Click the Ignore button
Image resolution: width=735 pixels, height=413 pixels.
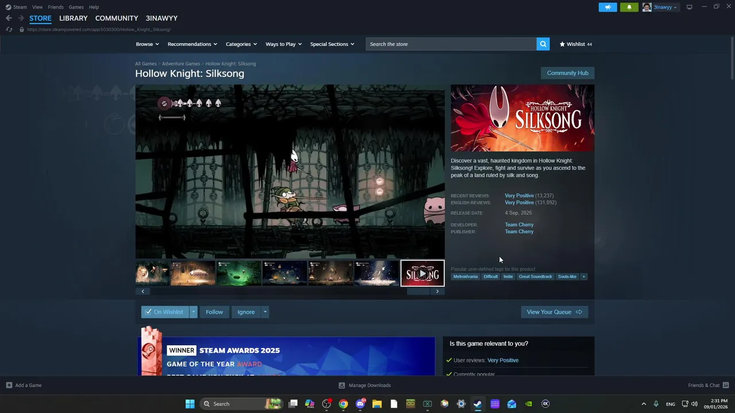[x=246, y=312]
